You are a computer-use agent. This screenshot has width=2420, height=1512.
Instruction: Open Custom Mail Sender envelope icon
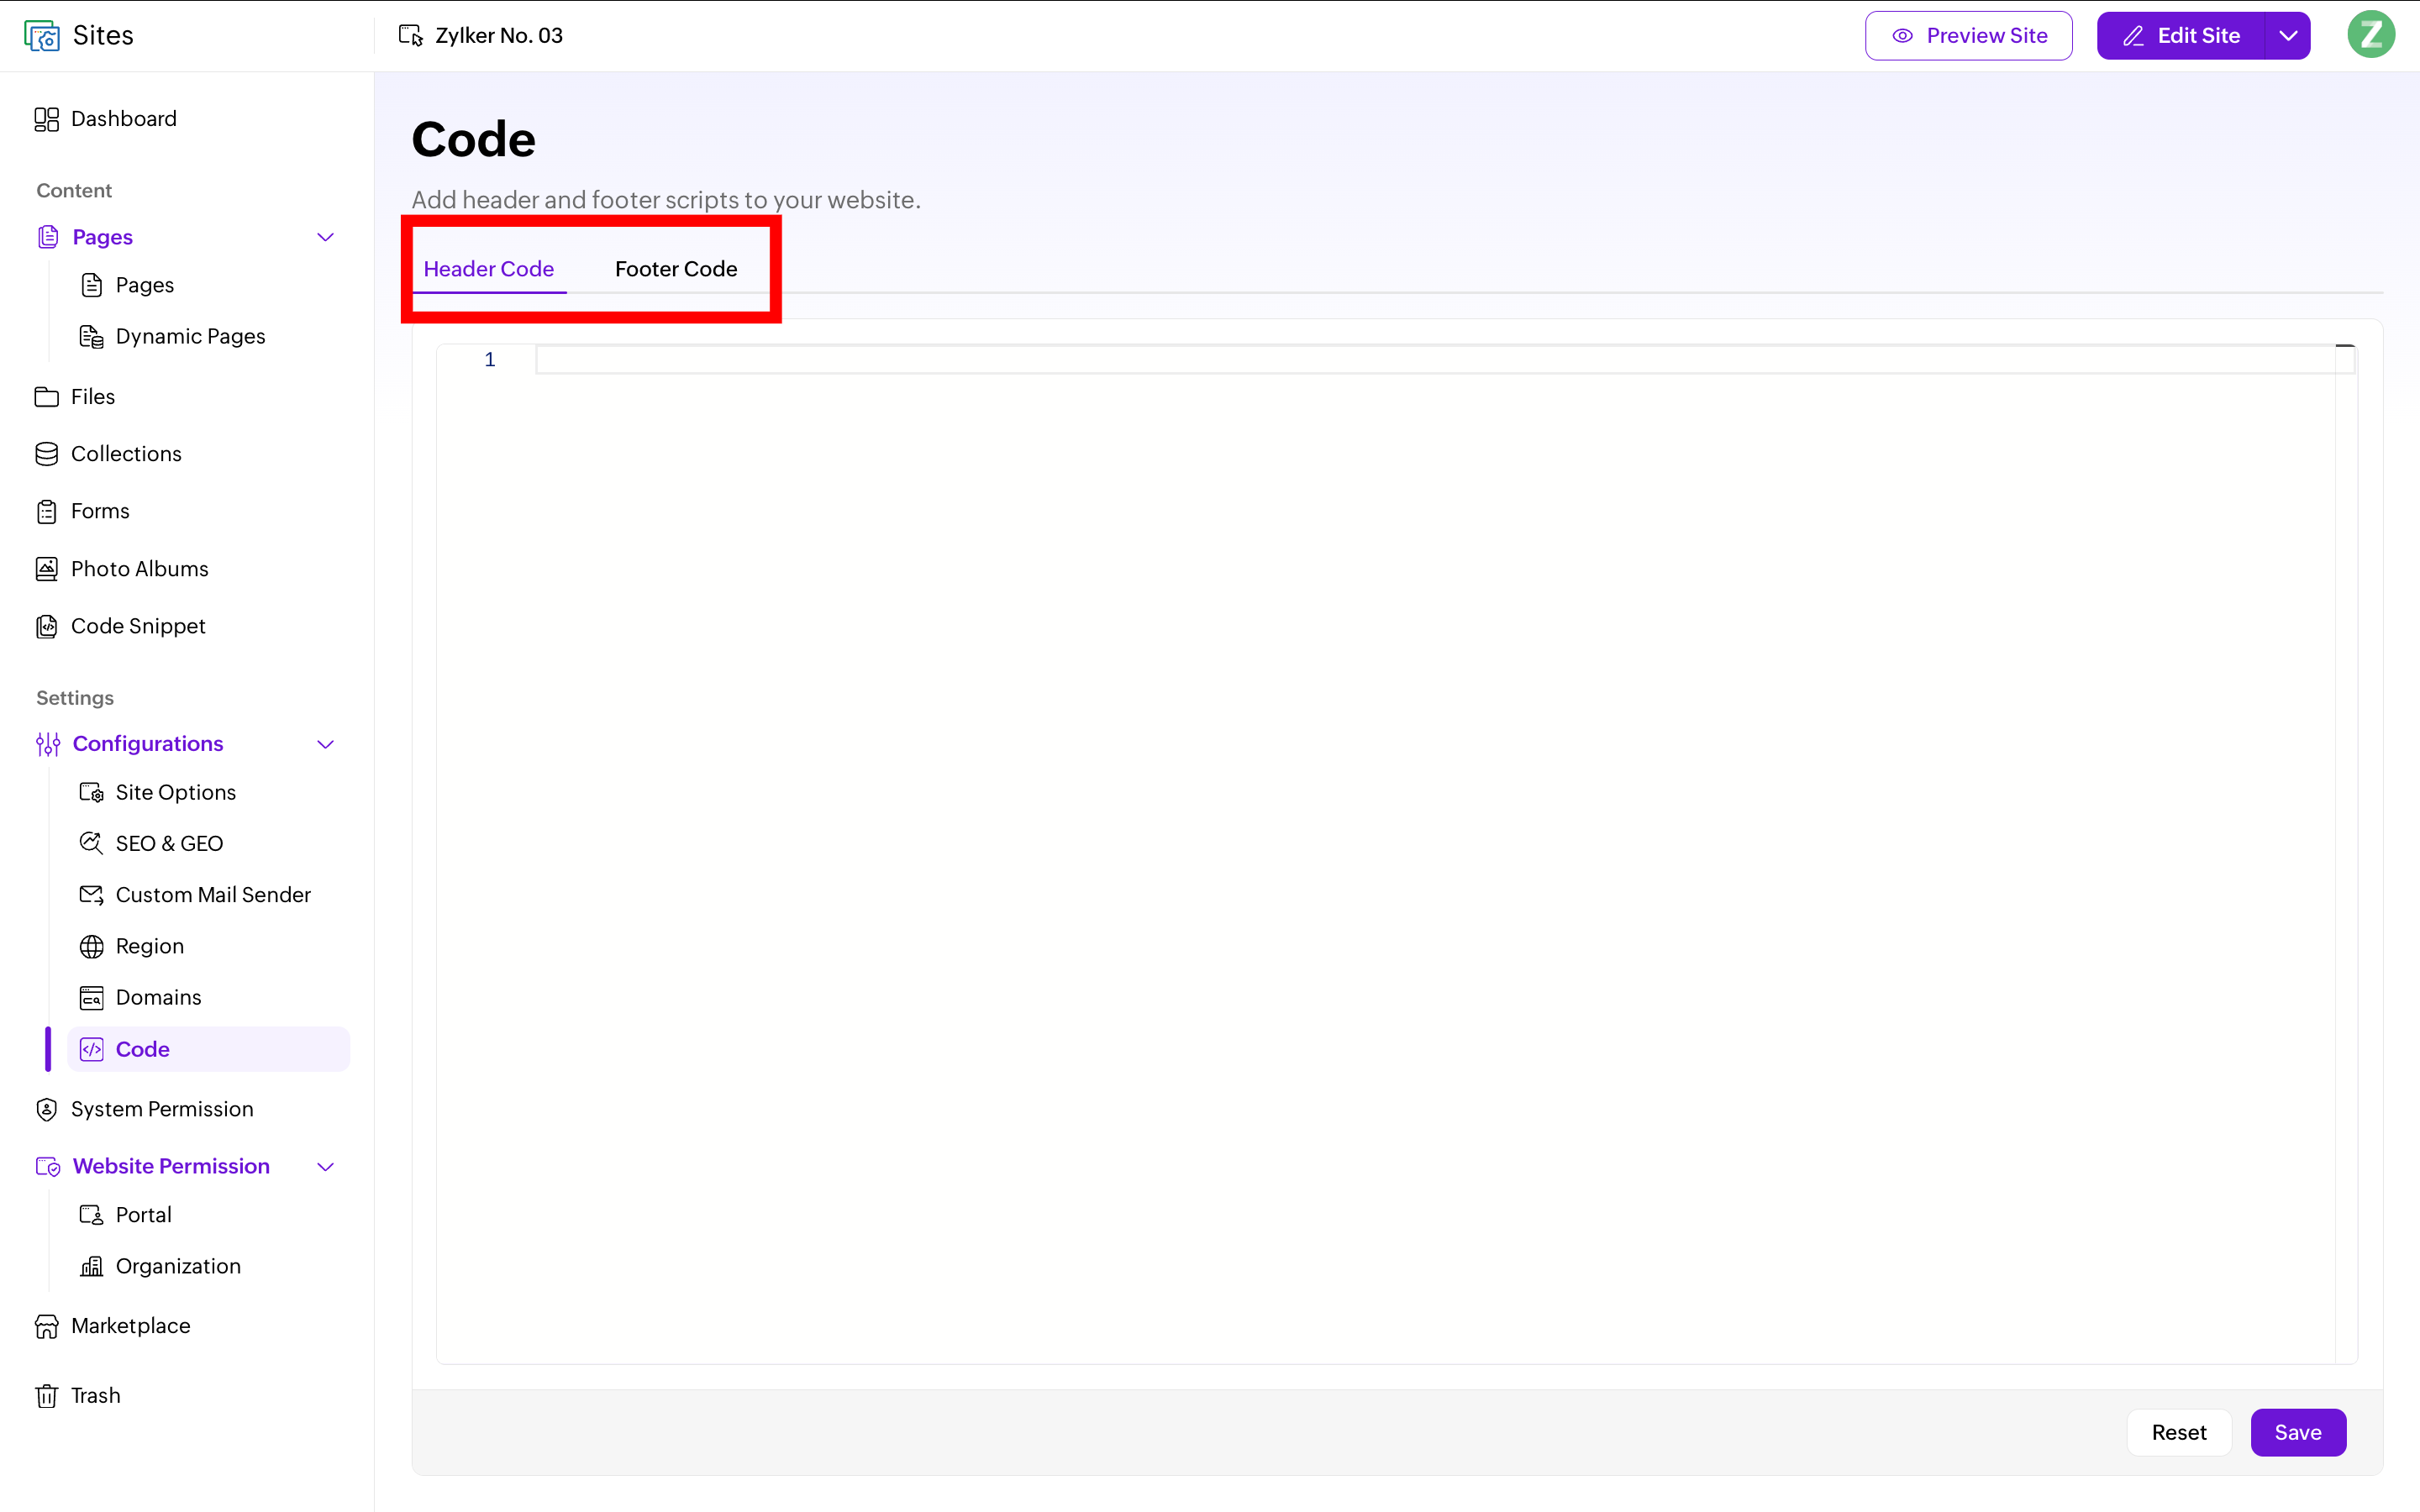tap(92, 895)
